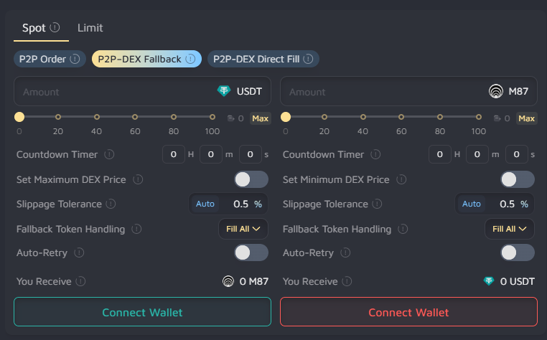The image size is (547, 340).
Task: Set USDT amount slider to 60 mark
Action: [135, 117]
